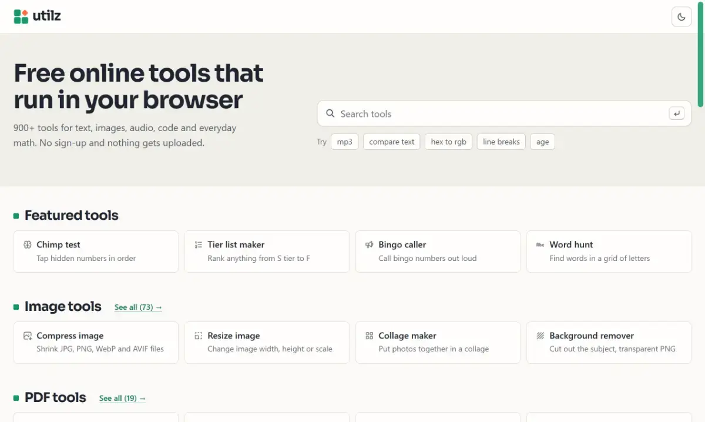Click the Bingo caller megaphone icon
This screenshot has height=422, width=705.
tap(369, 245)
